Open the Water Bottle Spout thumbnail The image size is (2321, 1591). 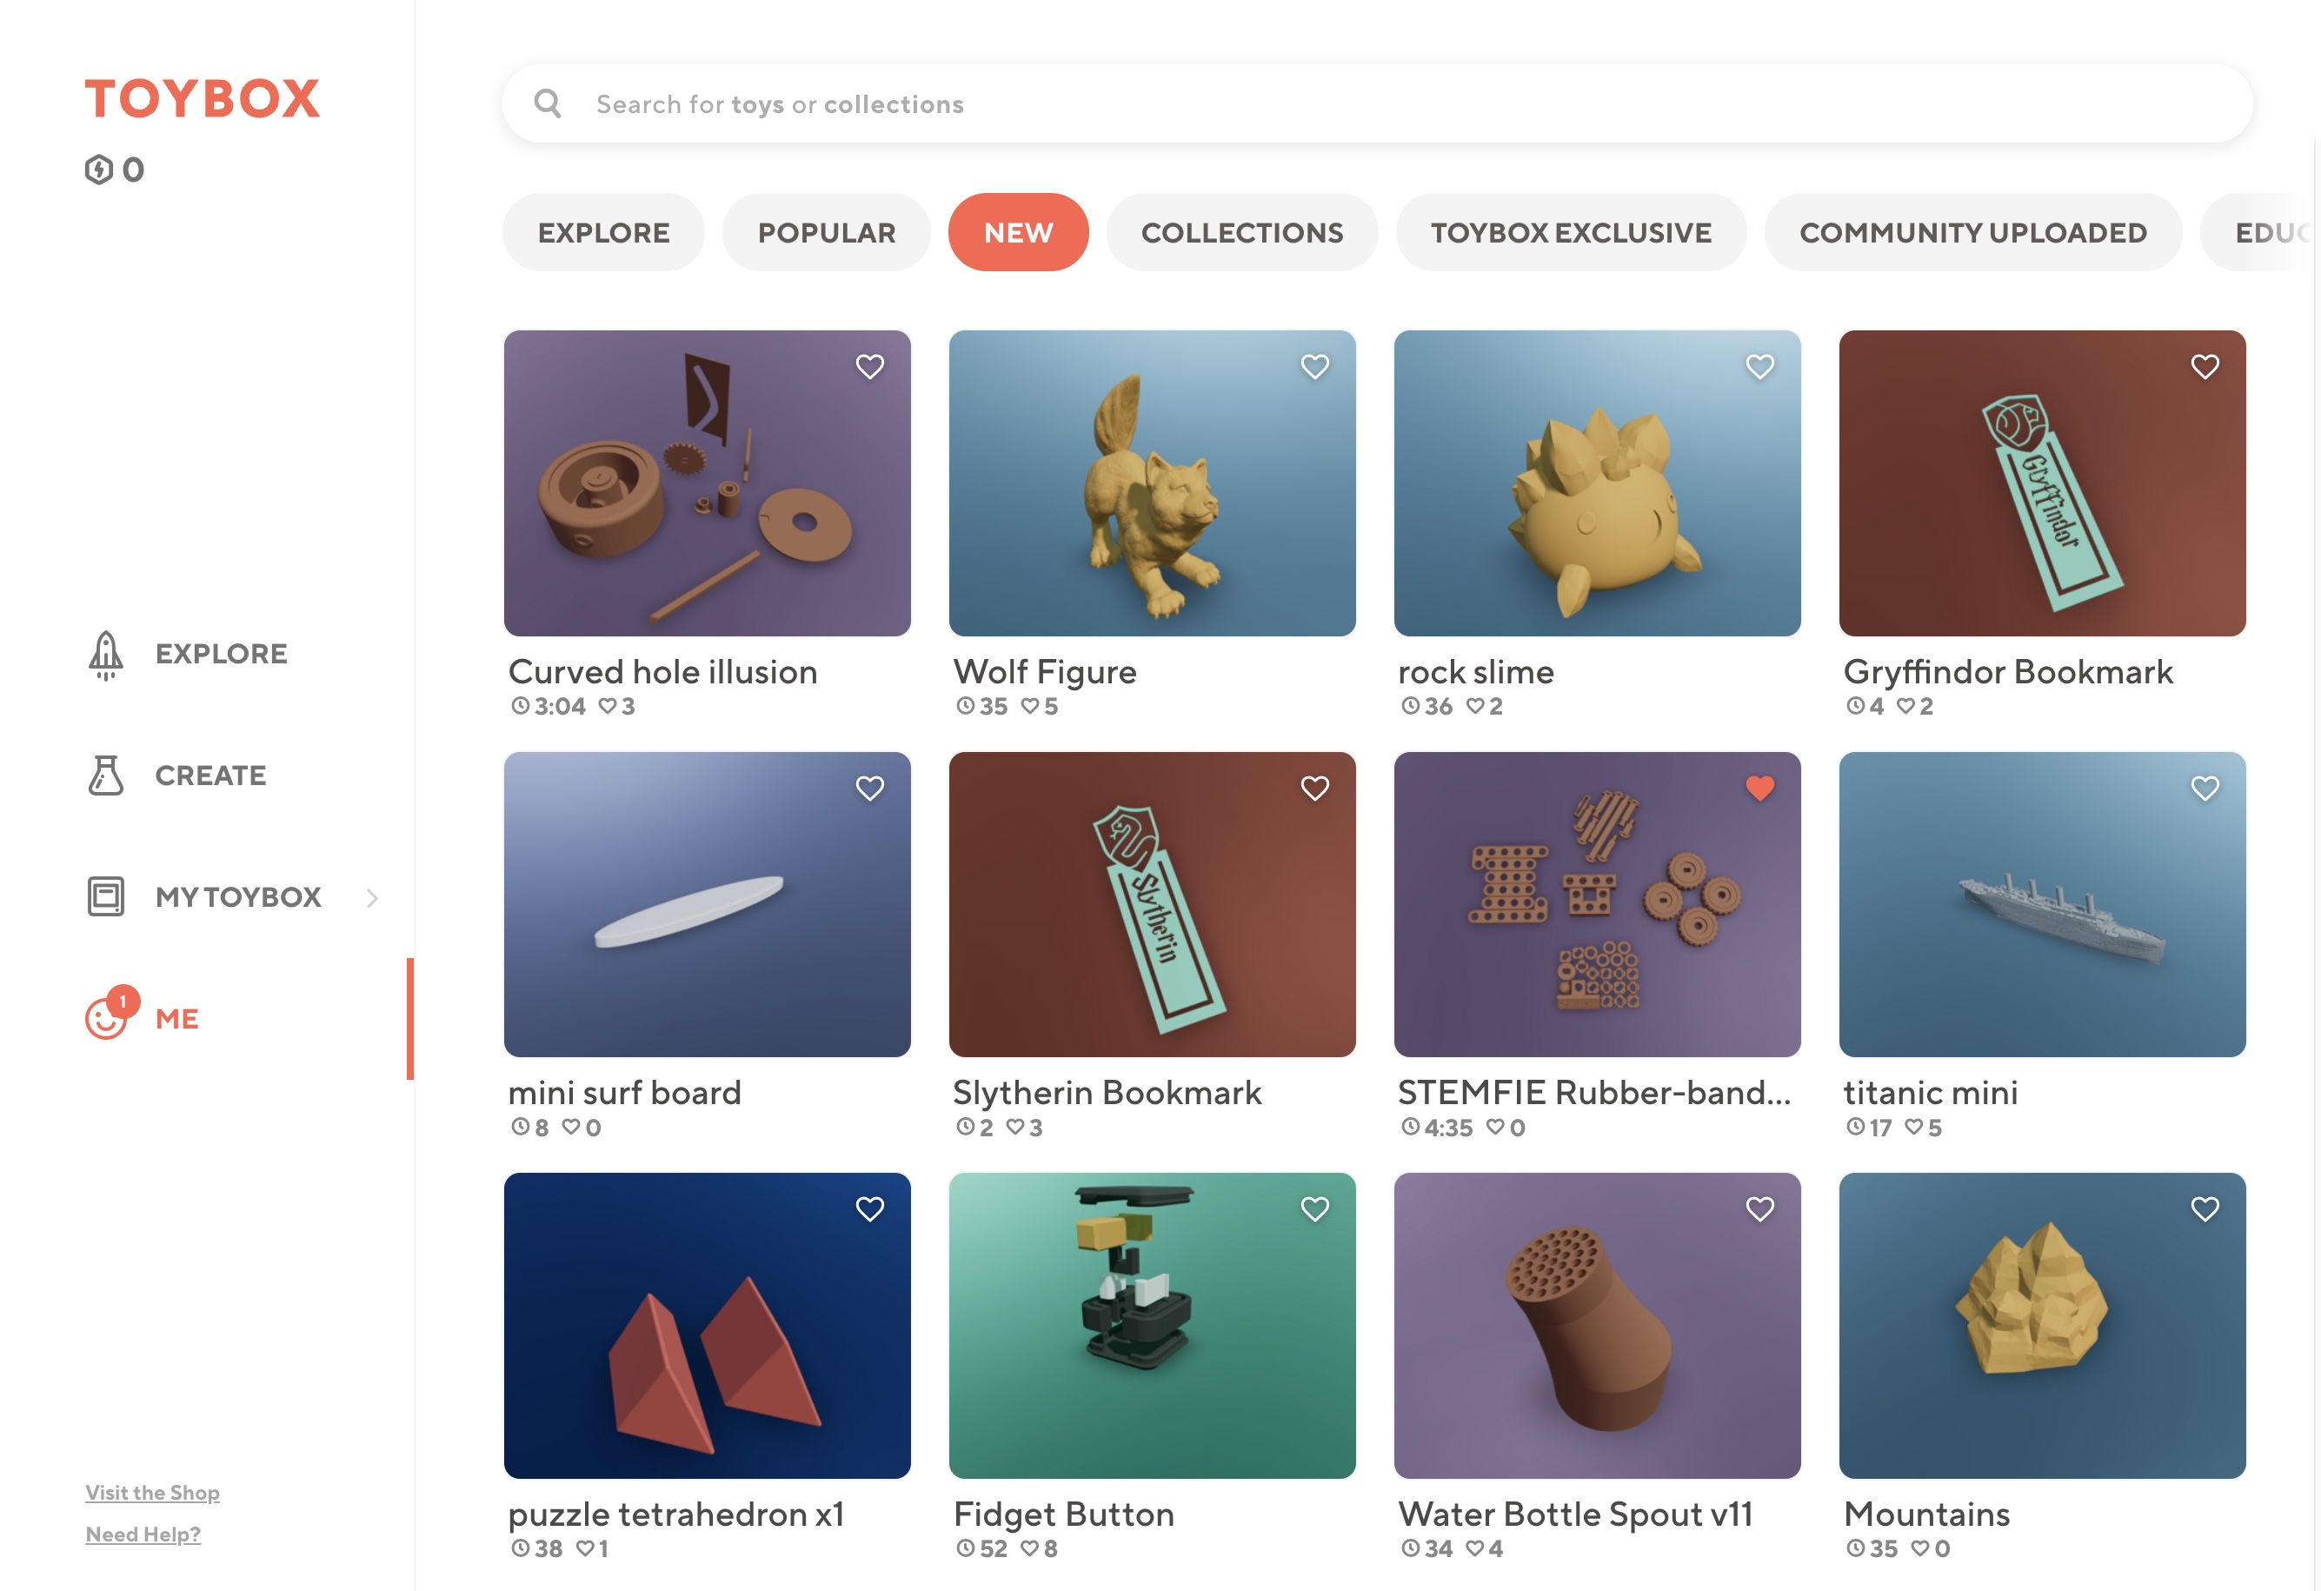[x=1597, y=1327]
